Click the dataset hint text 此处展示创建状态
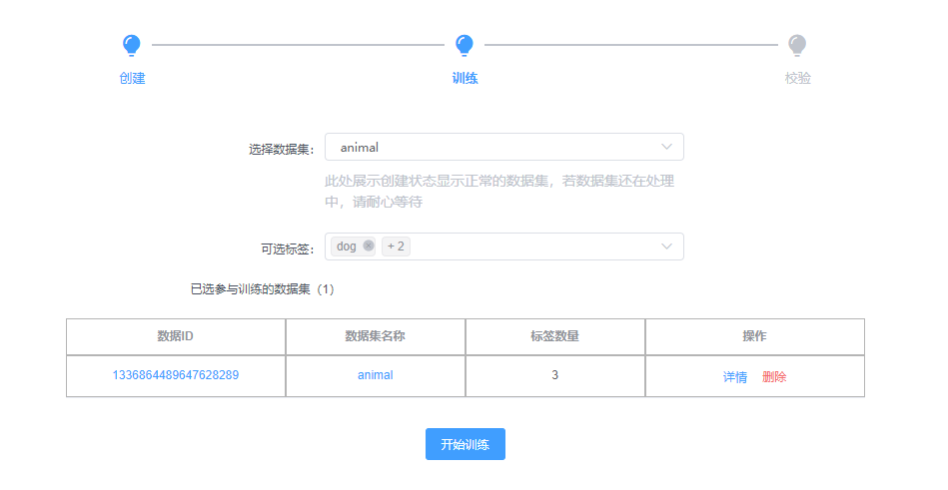 499,191
